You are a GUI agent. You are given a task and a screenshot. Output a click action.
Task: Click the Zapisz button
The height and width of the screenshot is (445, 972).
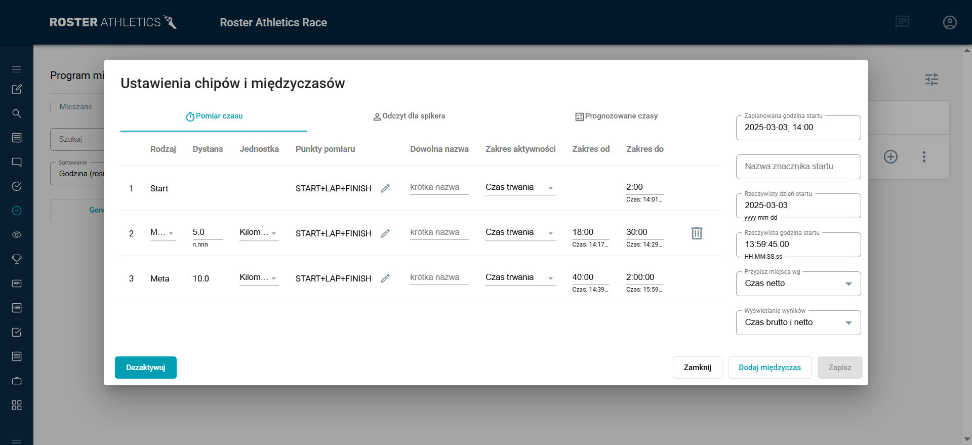pos(840,368)
